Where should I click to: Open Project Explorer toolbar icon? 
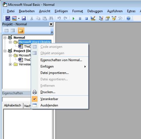tap(101, 18)
